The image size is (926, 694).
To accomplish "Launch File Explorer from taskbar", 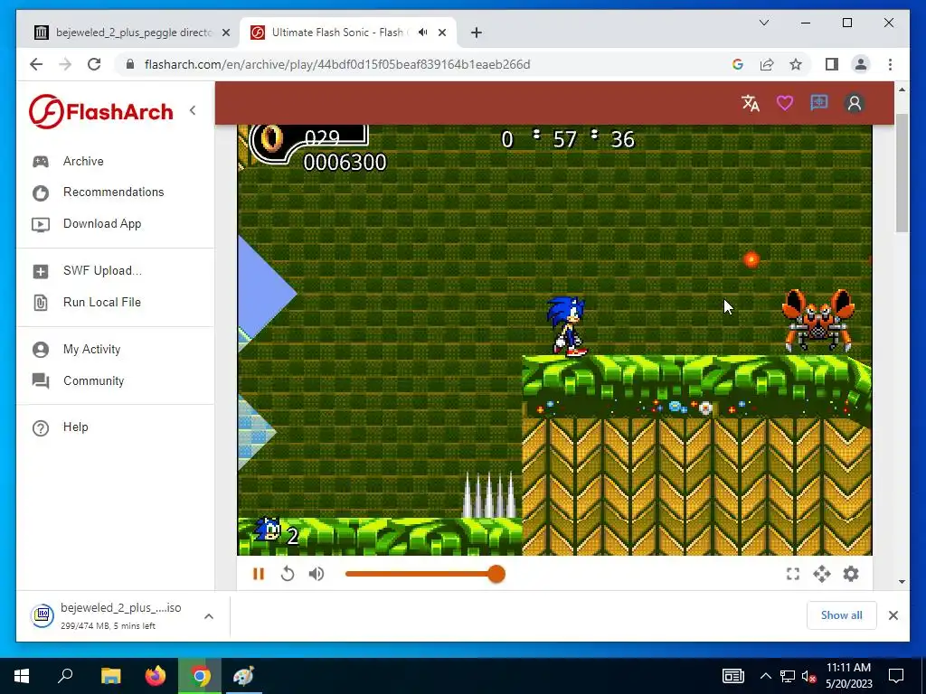I will (x=110, y=676).
